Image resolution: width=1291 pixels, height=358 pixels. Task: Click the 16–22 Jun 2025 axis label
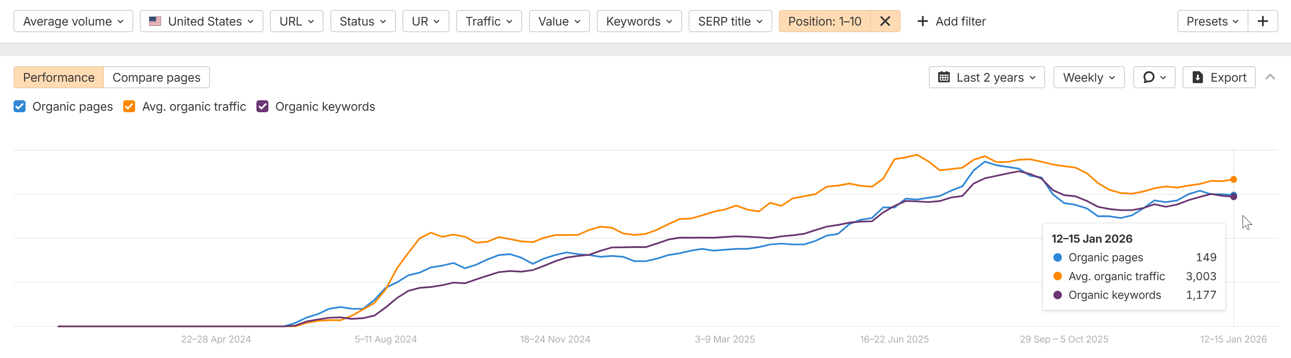pyautogui.click(x=894, y=339)
